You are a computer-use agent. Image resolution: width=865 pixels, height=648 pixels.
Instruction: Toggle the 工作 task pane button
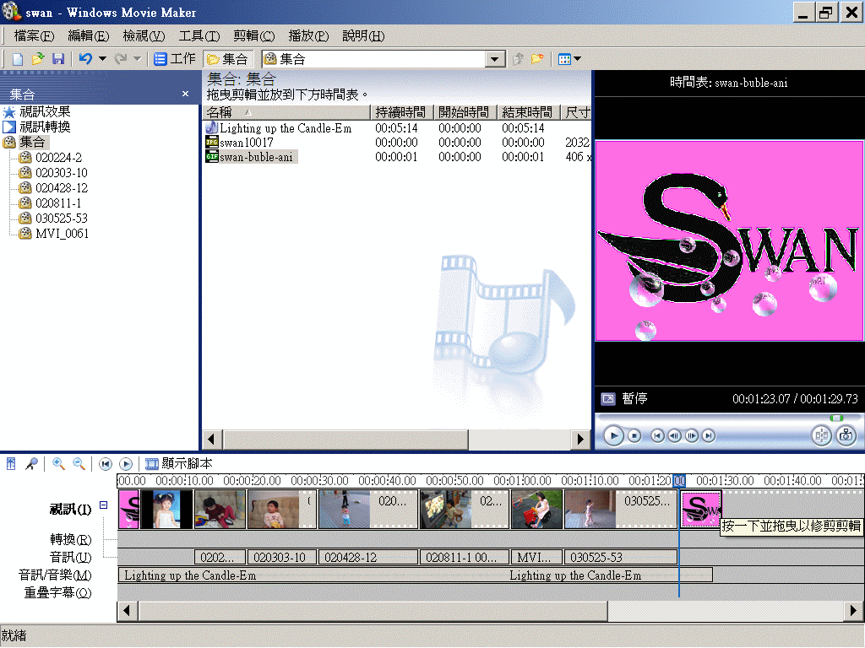coord(175,59)
